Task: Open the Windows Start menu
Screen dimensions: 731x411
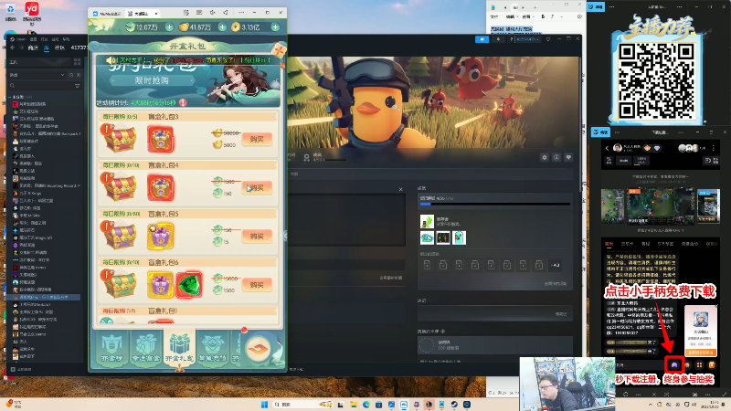Action: [264, 404]
